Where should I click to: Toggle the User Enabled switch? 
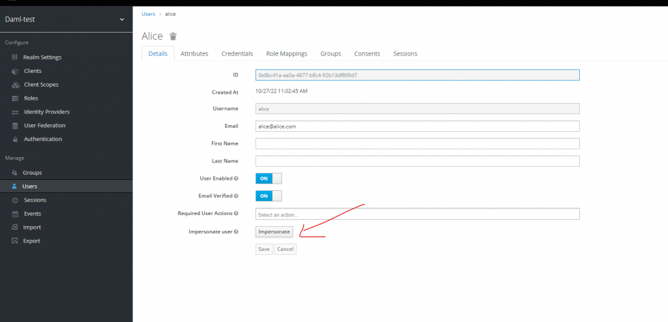click(268, 179)
